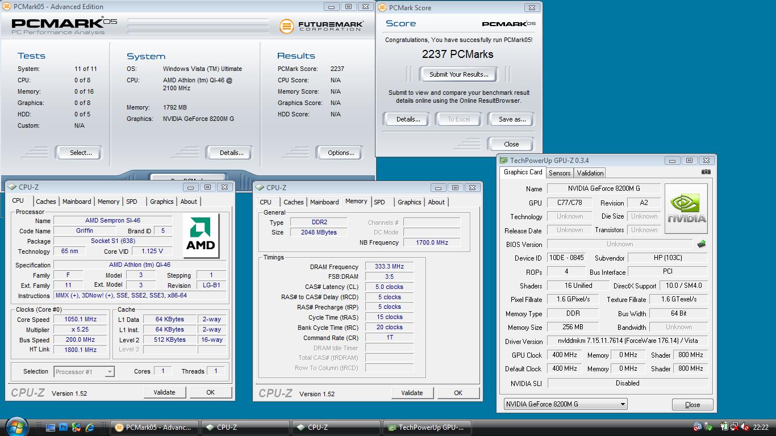Click Save as button in PCMark Score
This screenshot has width=776, height=436.
pos(512,119)
